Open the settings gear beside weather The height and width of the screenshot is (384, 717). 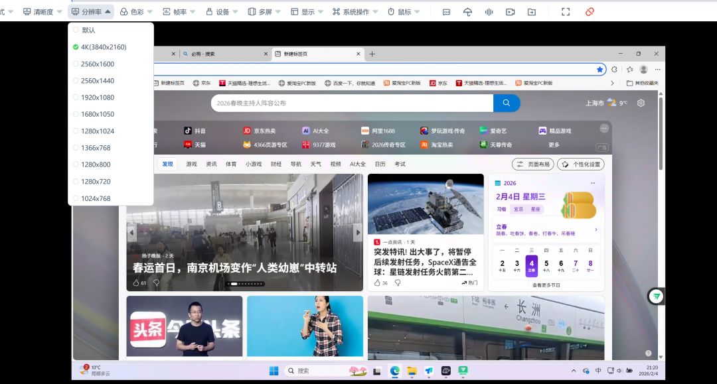click(641, 103)
